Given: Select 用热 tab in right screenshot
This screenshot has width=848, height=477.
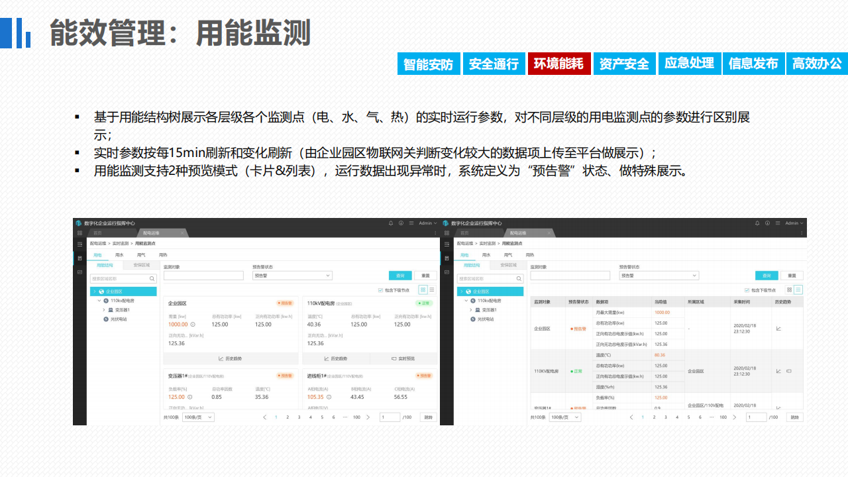Looking at the screenshot, I should (530, 254).
